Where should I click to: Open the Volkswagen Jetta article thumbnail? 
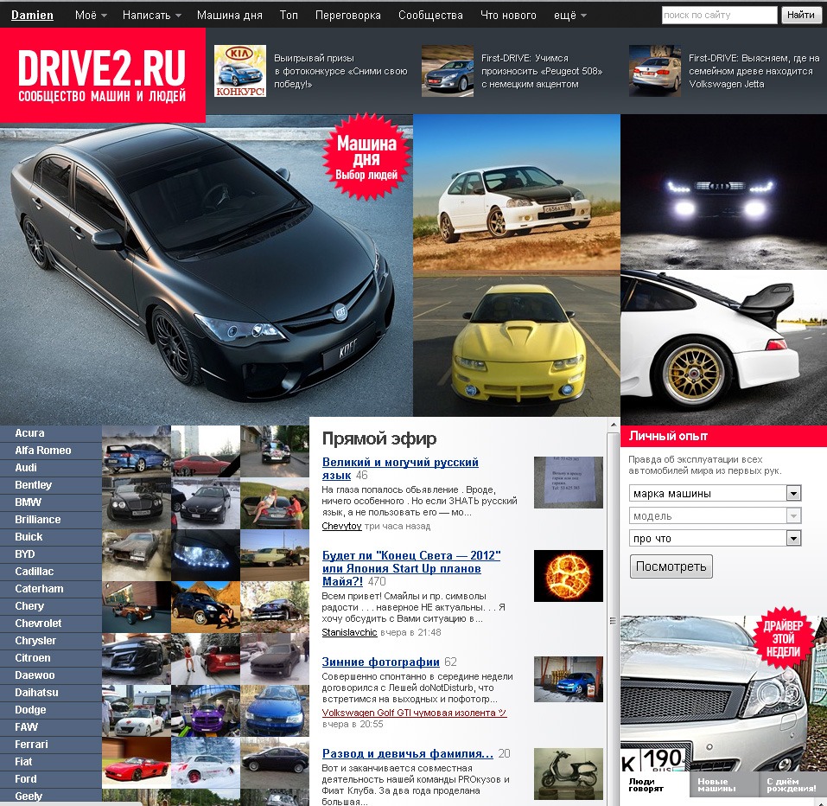tap(654, 71)
